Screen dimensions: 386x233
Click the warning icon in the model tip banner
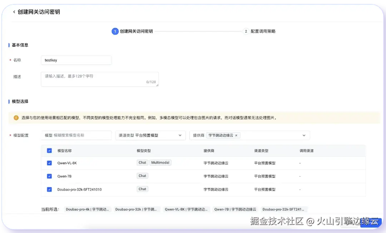click(16, 118)
